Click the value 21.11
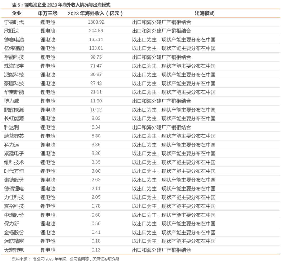283x263 pixels. tap(96, 92)
